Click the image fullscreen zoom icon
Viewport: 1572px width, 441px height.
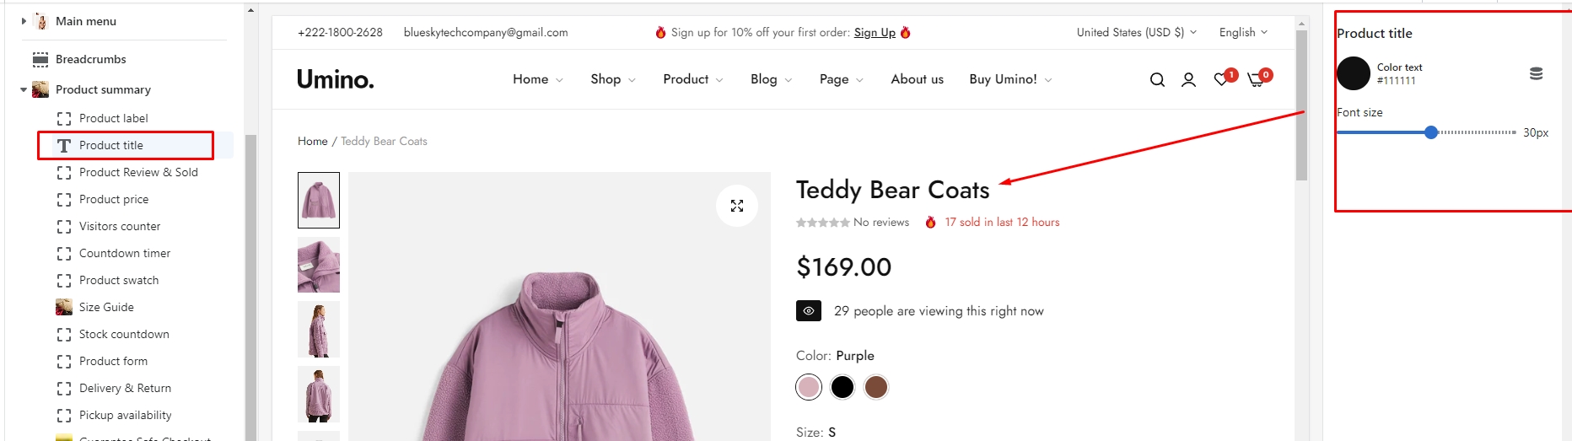(x=737, y=206)
